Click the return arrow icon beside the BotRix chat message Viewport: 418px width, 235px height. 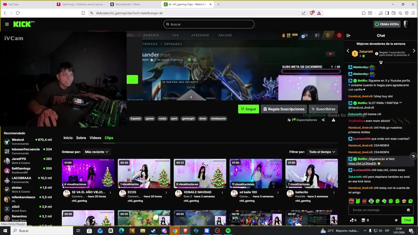(413, 156)
